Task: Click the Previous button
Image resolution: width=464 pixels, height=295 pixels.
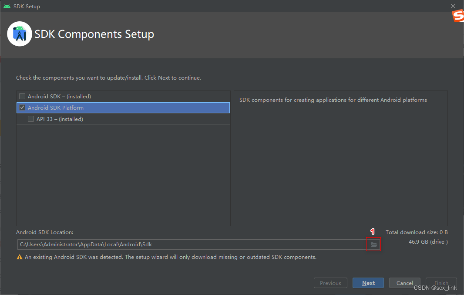Action: [330, 283]
